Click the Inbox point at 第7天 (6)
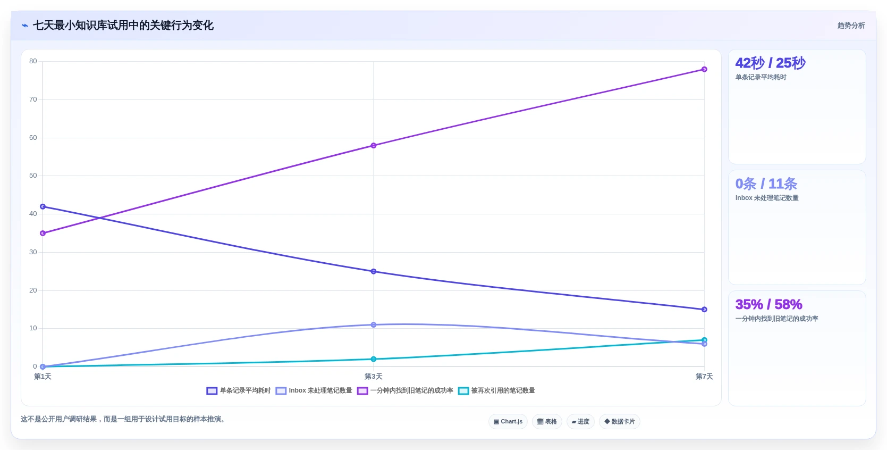The image size is (887, 450). click(704, 344)
